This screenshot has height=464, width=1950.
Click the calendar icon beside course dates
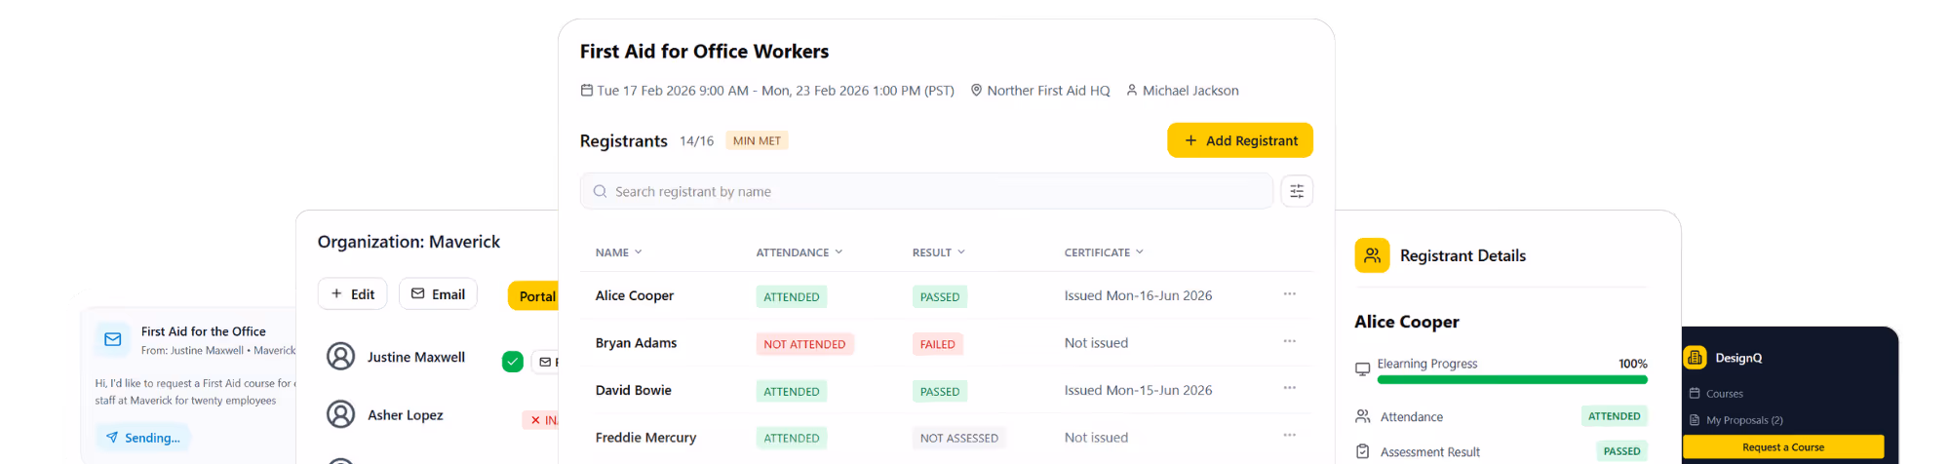coord(586,90)
